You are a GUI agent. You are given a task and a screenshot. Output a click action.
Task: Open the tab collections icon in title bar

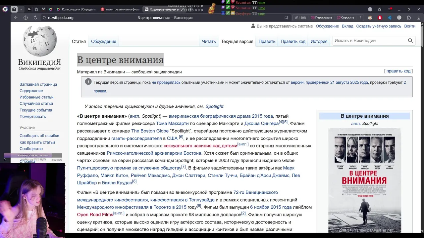tap(380, 9)
